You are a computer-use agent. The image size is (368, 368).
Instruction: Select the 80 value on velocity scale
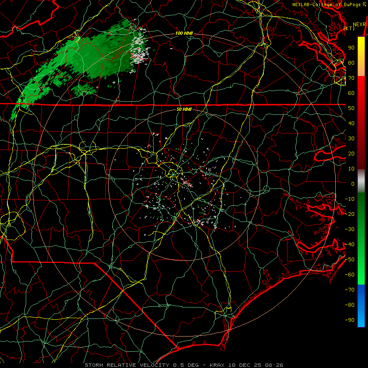351,63
